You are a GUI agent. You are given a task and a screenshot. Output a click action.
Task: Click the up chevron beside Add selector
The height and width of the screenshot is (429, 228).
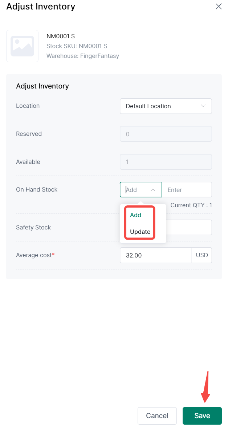point(153,190)
